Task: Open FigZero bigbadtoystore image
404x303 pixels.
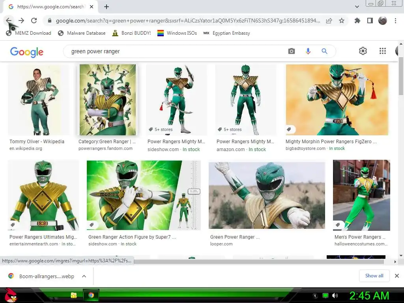Action: click(337, 100)
